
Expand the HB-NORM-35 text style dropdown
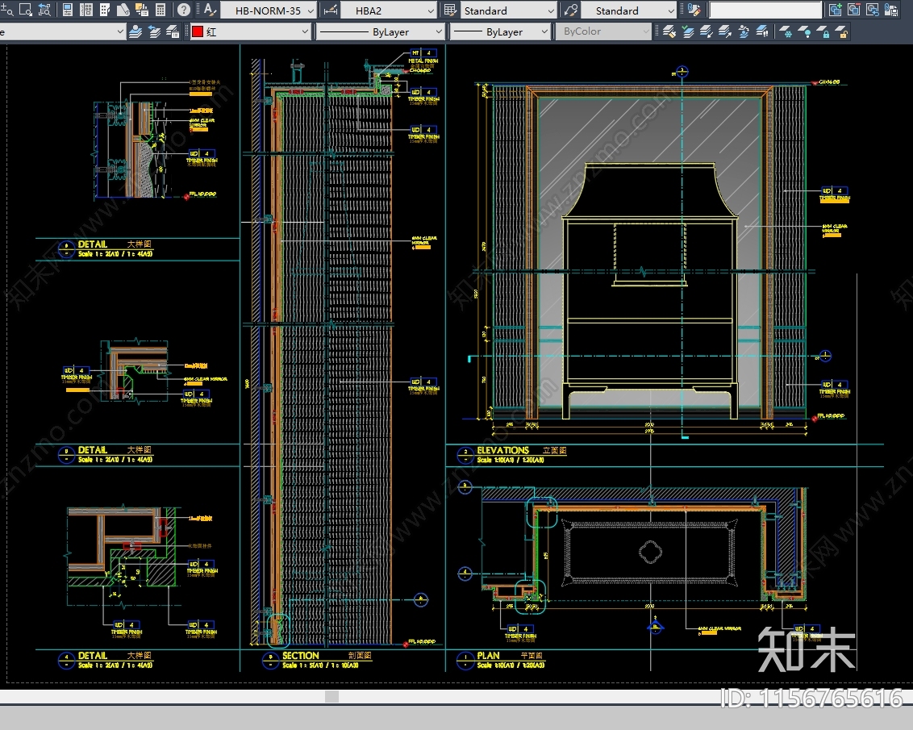[x=311, y=11]
